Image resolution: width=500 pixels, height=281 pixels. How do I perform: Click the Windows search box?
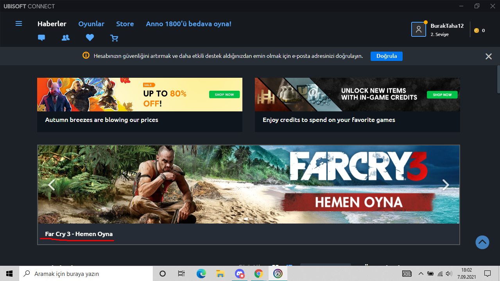[x=86, y=274]
